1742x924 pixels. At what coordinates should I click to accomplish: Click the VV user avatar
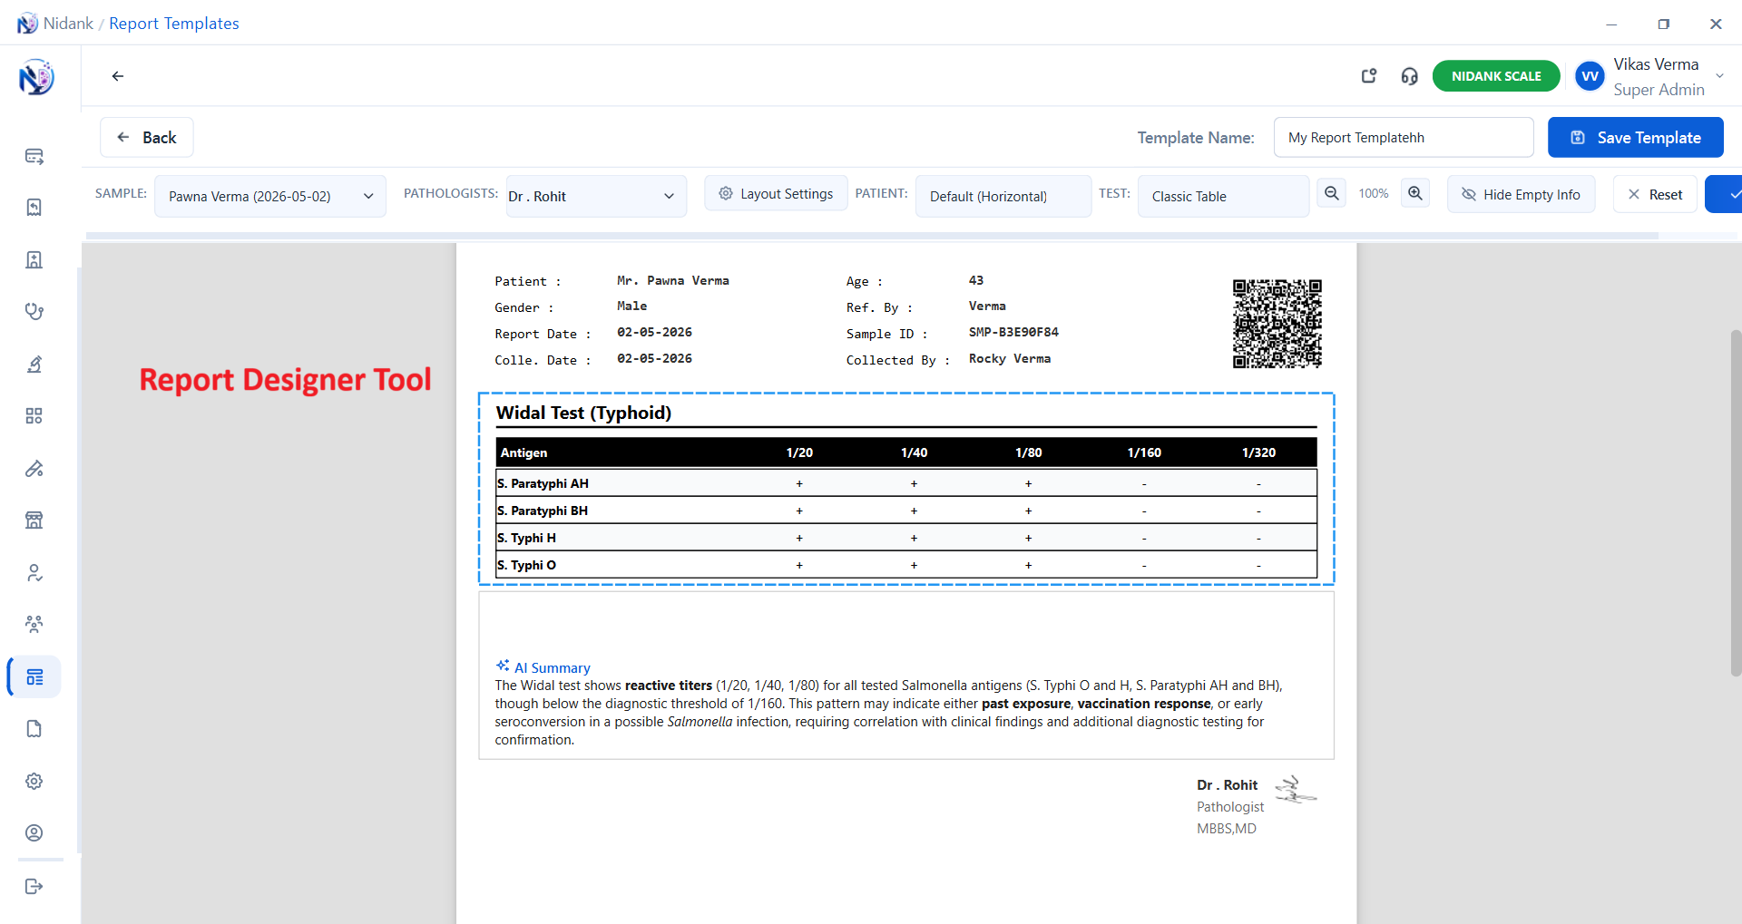[1590, 76]
